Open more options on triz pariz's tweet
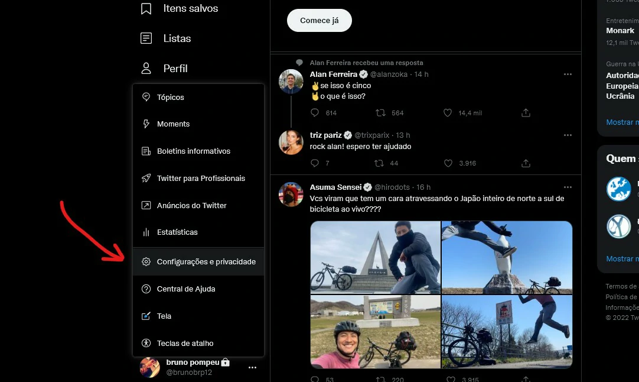Viewport: 639px width, 382px height. [x=568, y=135]
